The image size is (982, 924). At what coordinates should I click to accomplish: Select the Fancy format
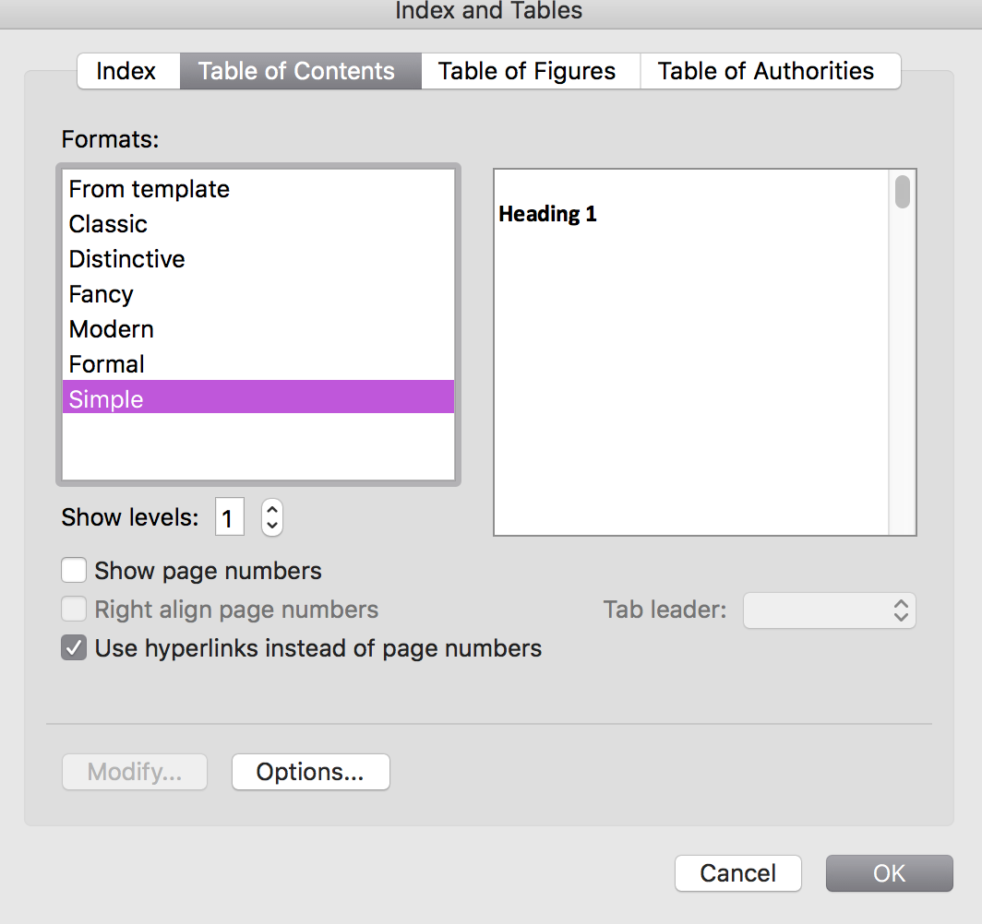[x=102, y=294]
